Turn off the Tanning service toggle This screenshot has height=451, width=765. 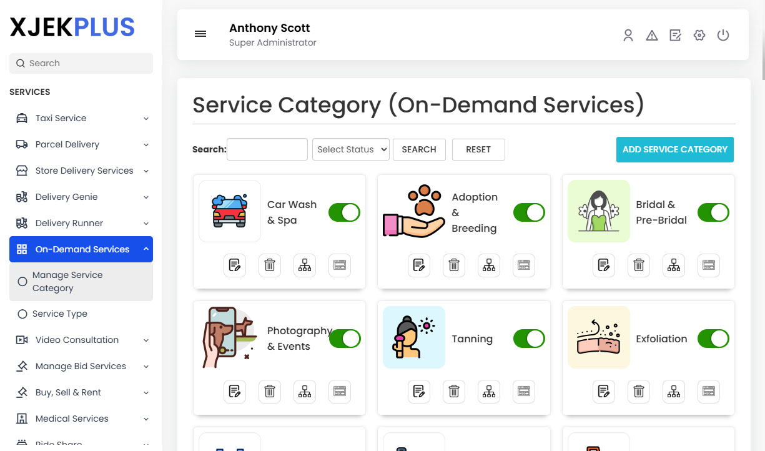click(x=529, y=339)
